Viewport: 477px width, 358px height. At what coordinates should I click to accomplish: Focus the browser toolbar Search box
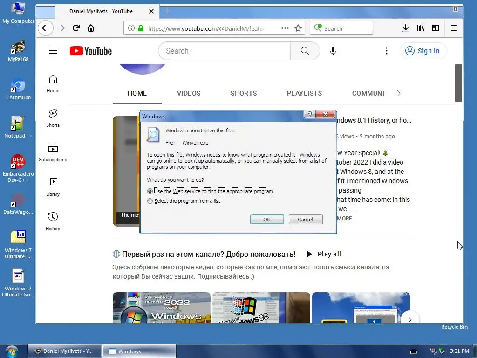coord(341,28)
